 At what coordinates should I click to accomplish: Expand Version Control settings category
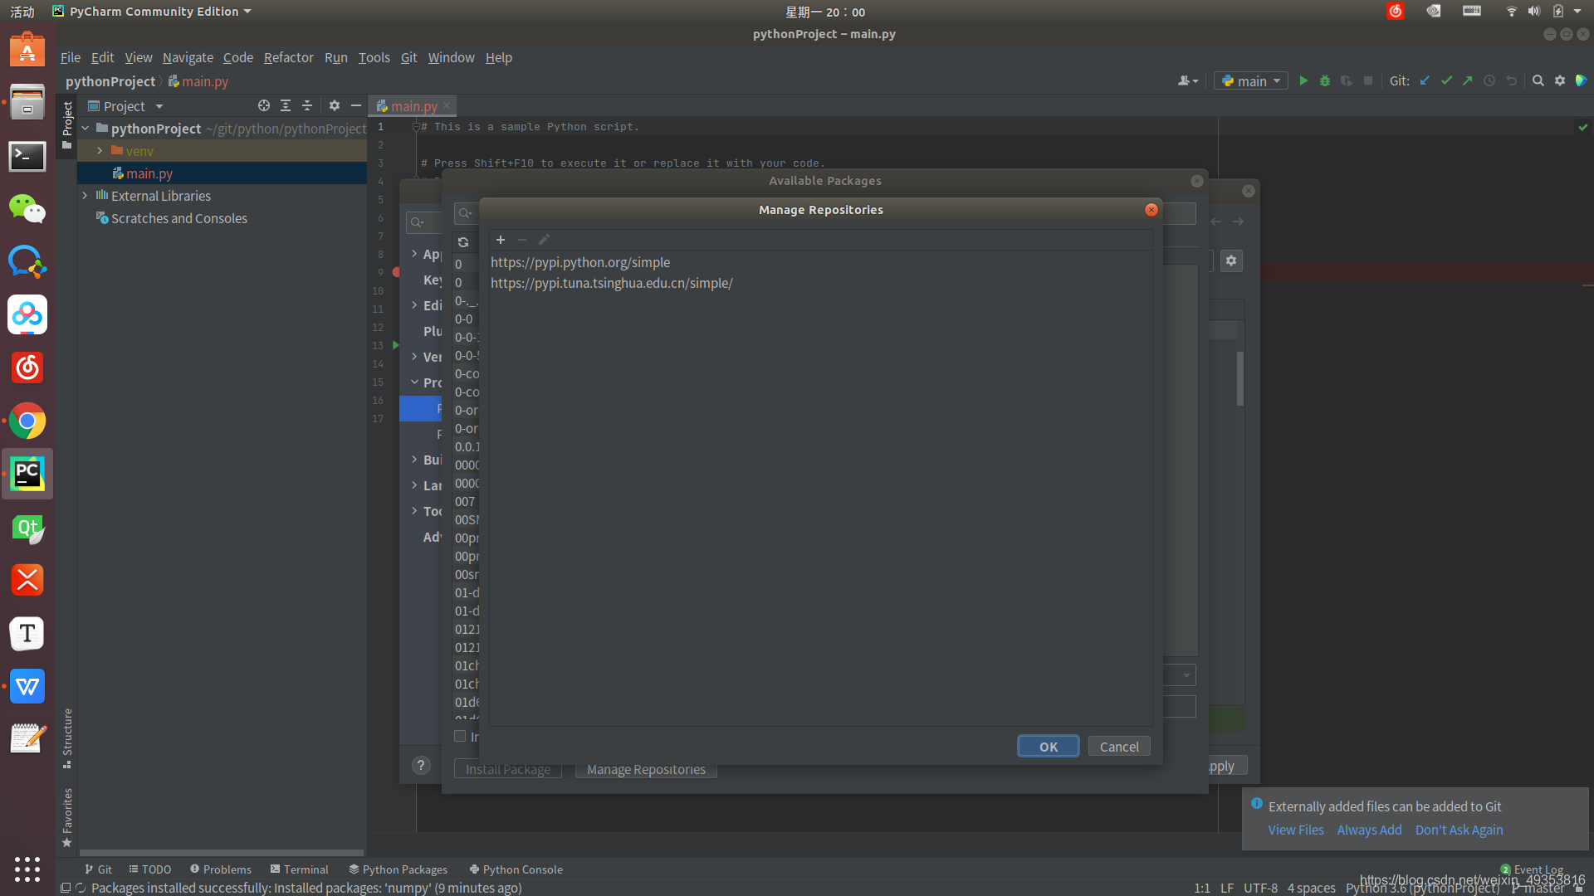coord(414,357)
